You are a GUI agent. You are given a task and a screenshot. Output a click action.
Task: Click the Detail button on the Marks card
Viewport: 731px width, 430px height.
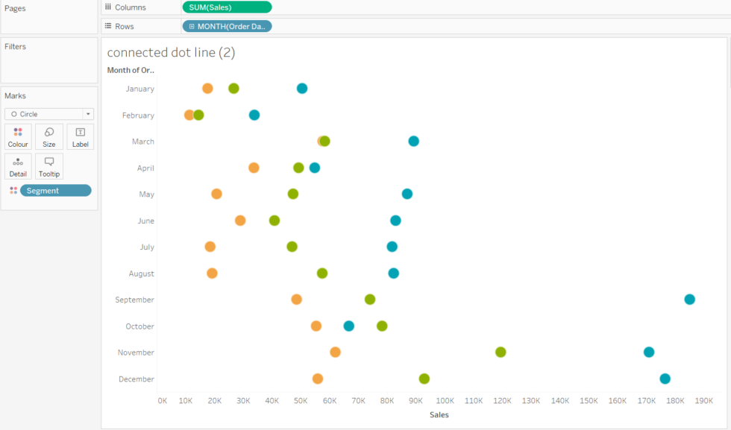click(x=17, y=165)
